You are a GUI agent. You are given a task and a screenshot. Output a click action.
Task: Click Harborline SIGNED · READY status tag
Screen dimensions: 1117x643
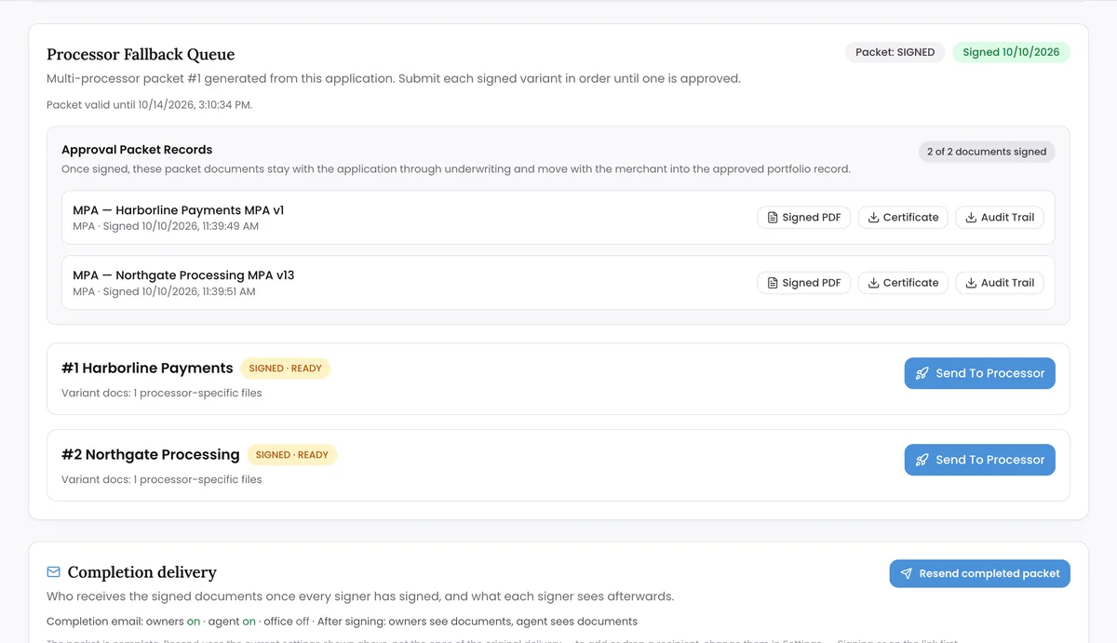pos(285,368)
